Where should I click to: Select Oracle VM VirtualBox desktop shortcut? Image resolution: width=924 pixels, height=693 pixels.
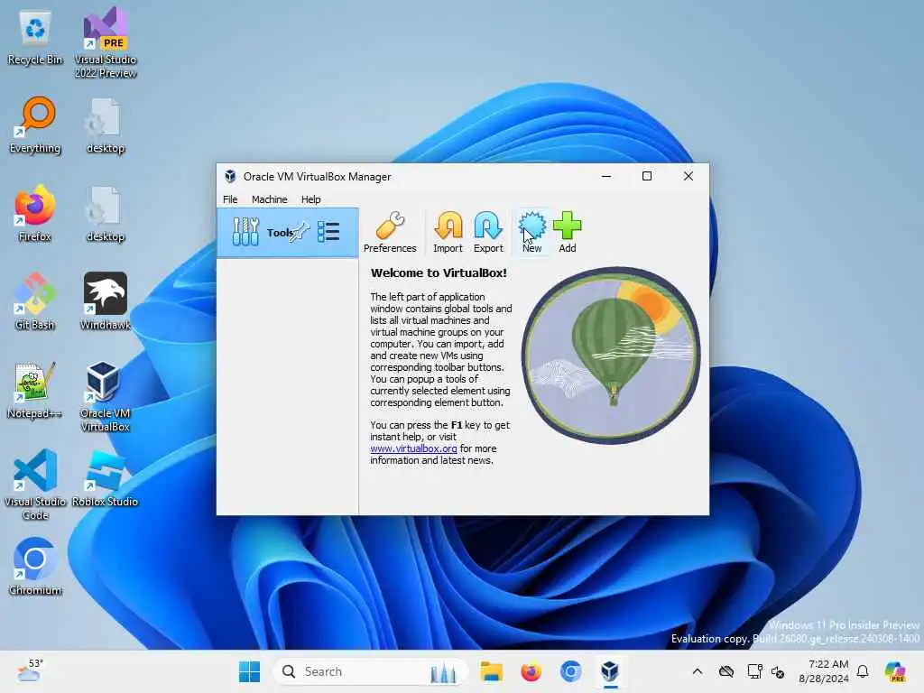click(x=106, y=397)
